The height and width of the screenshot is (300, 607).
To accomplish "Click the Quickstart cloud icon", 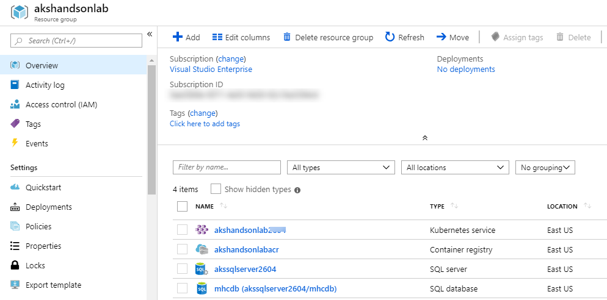I will pos(15,187).
